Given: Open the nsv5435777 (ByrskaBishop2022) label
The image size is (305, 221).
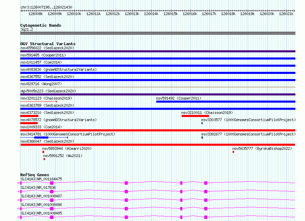Looking at the screenshot, I should [x=262, y=148].
